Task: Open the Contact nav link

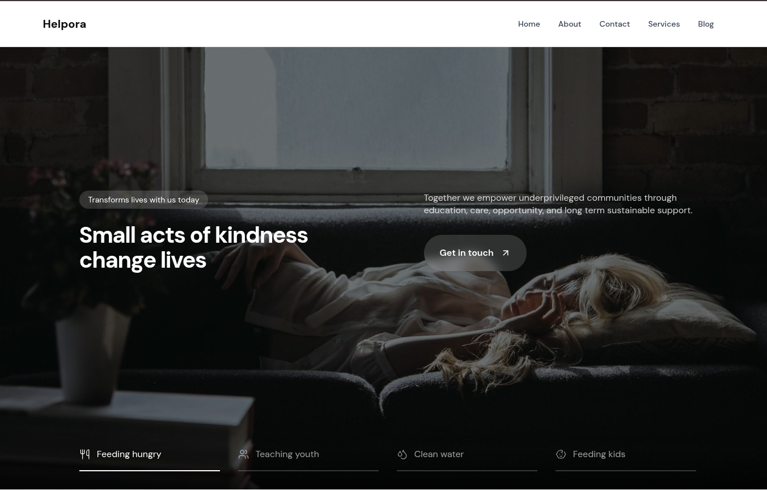Action: tap(615, 24)
